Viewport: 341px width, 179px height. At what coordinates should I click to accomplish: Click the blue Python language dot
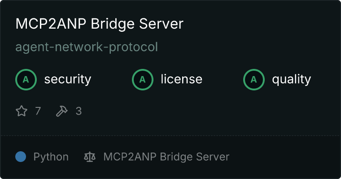pos(21,157)
